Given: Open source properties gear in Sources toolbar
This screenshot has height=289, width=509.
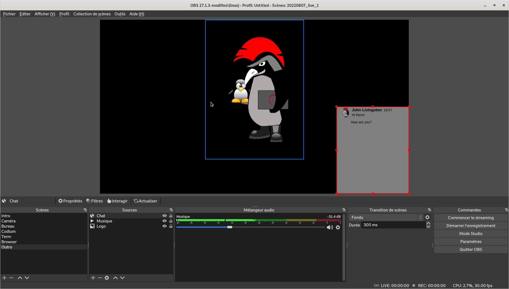Looking at the screenshot, I should point(107,278).
